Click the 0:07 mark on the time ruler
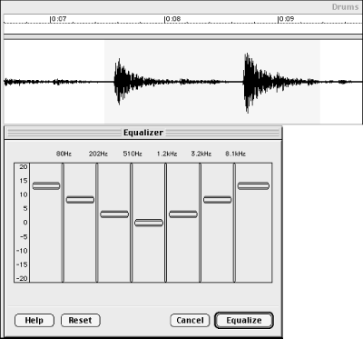This screenshot has height=339, width=363. point(58,19)
